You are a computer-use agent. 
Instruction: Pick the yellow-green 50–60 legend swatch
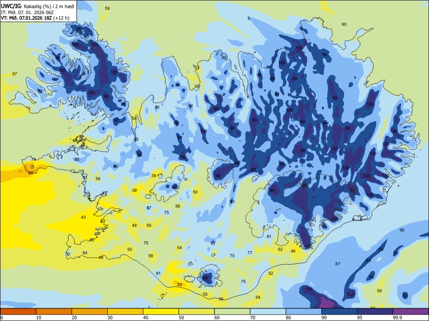(x=196, y=312)
